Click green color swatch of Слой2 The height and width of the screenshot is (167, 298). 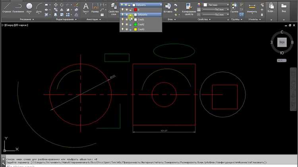(x=135, y=25)
